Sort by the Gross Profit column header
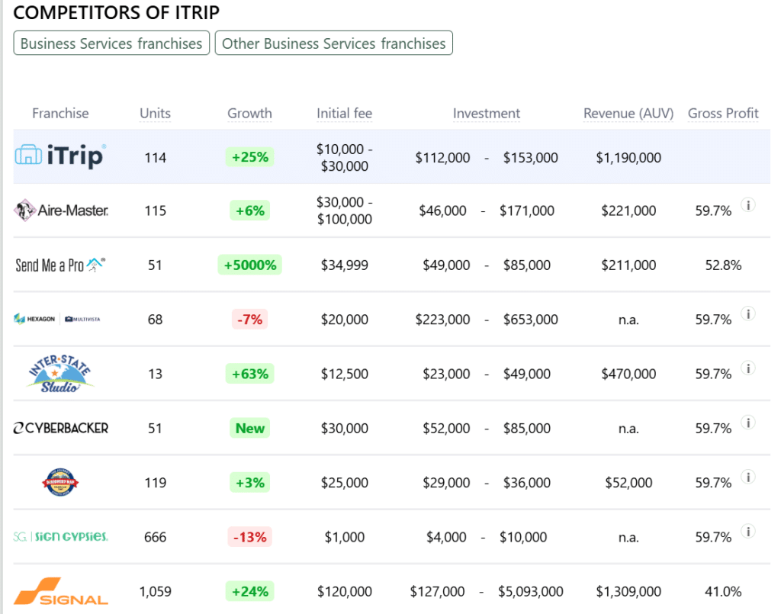The height and width of the screenshot is (614, 781). (x=723, y=114)
